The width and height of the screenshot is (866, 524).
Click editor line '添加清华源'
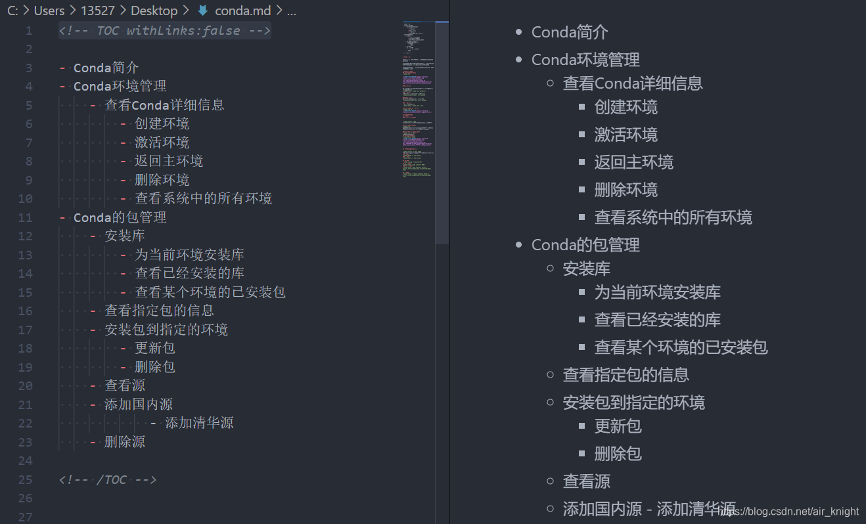199,423
